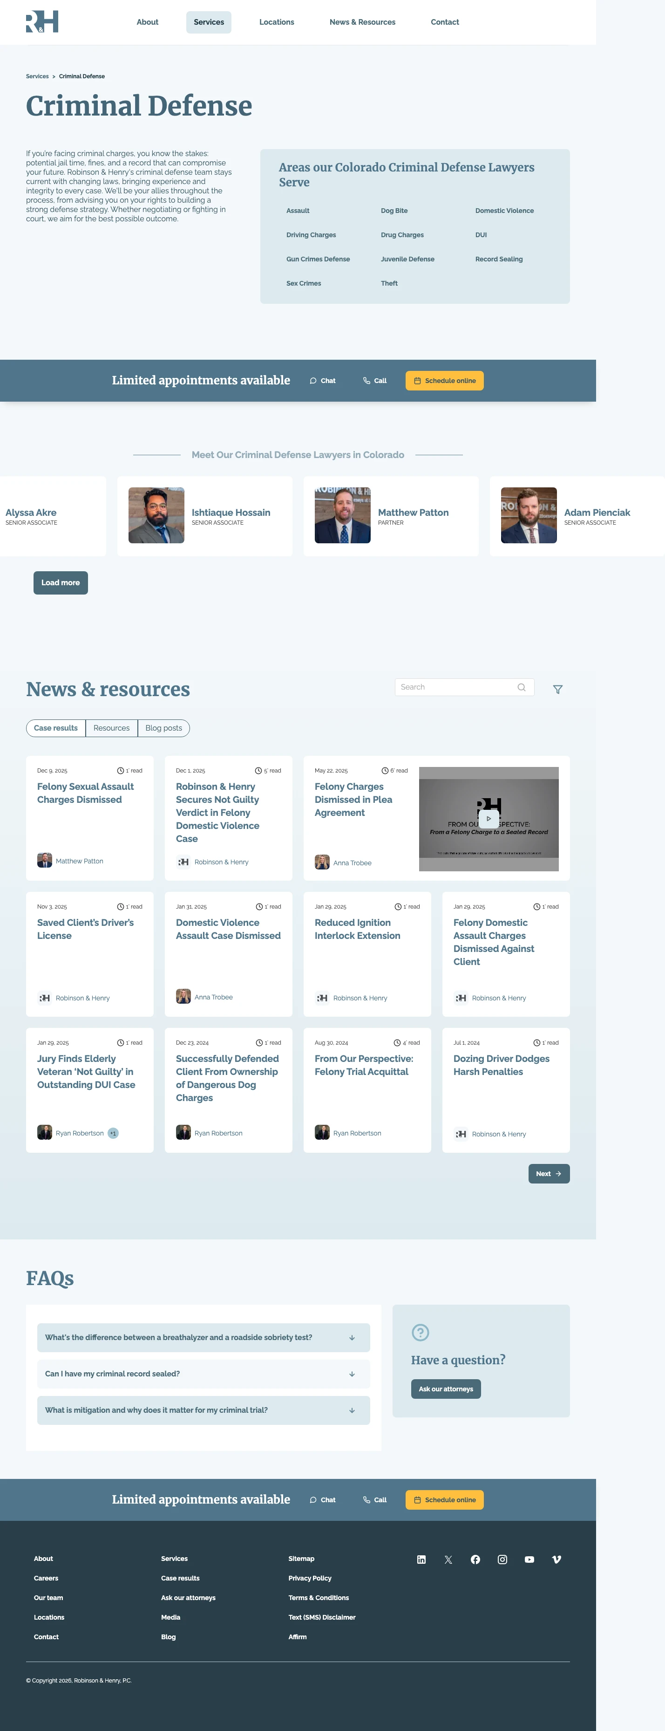The width and height of the screenshot is (665, 1731).
Task: Expand the mitigation FAQ question
Action: click(x=204, y=1410)
